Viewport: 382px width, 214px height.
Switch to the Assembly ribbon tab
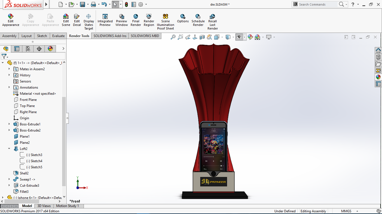pyautogui.click(x=10, y=36)
